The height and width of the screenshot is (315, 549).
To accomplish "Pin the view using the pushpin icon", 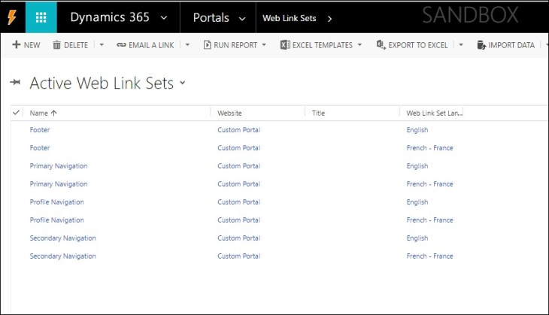I will (x=15, y=83).
